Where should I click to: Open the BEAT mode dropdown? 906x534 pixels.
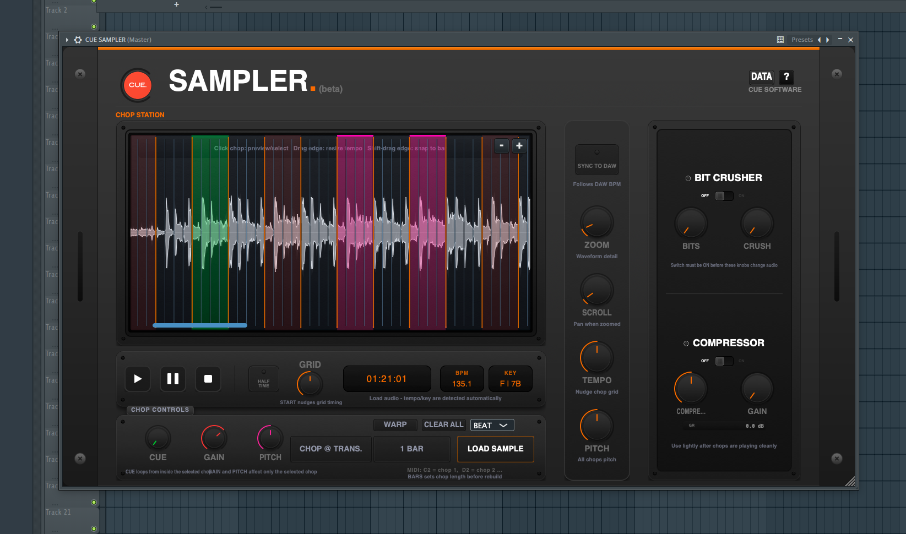[492, 425]
